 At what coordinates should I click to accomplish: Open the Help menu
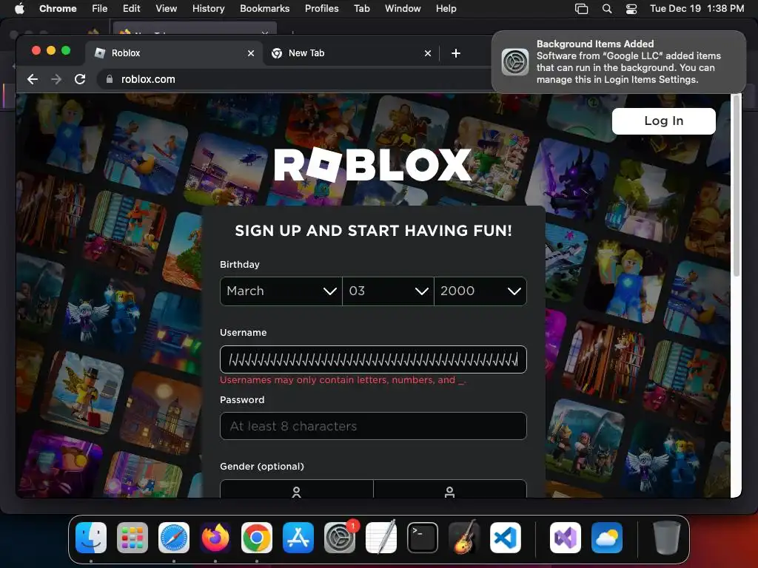pos(446,8)
